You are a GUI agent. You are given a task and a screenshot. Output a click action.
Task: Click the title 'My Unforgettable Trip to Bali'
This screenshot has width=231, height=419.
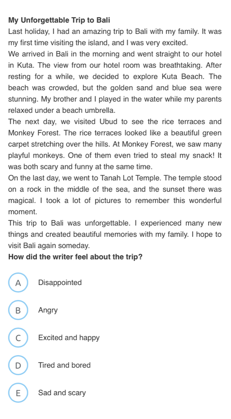[59, 20]
